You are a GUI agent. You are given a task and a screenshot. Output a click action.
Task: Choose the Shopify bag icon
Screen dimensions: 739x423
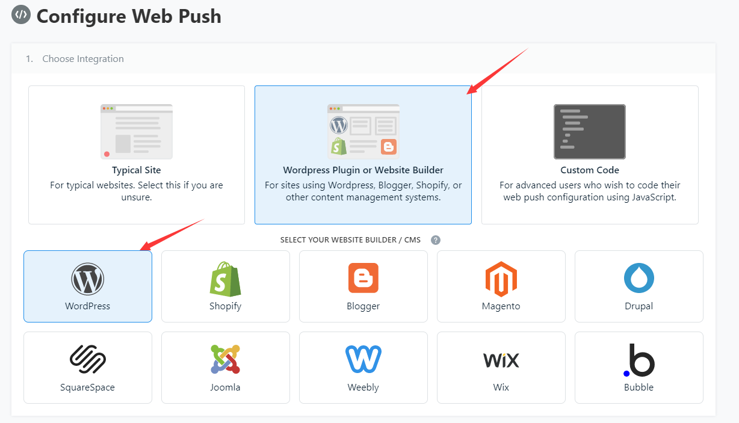pyautogui.click(x=226, y=279)
